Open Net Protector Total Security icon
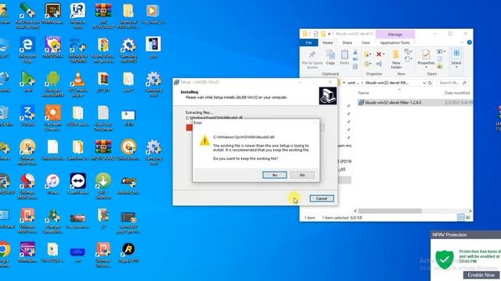 [27, 16]
